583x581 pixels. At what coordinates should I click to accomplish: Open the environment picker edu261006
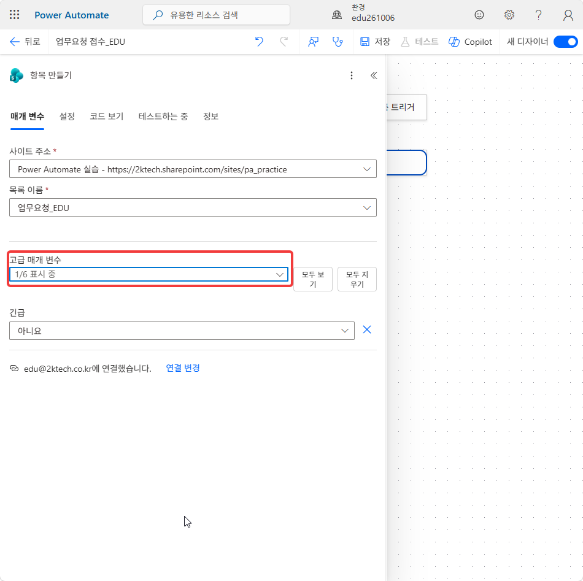[363, 13]
